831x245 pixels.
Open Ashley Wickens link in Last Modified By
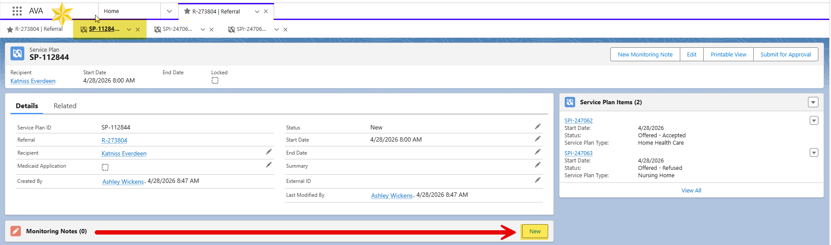[x=392, y=195]
